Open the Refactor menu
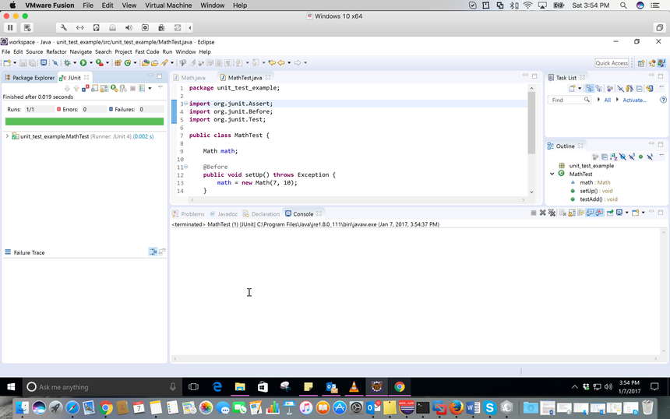Image resolution: width=670 pixels, height=419 pixels. (x=56, y=52)
